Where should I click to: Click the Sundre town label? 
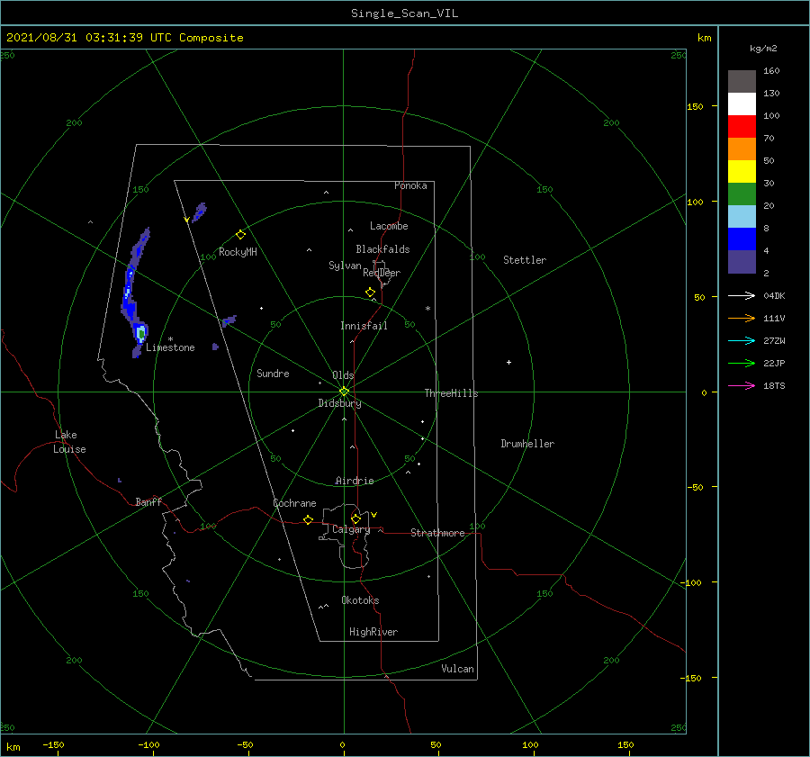coord(273,373)
